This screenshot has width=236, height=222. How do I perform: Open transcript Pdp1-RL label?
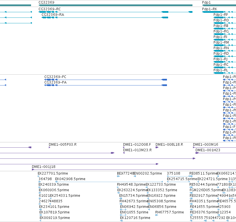[221, 70]
